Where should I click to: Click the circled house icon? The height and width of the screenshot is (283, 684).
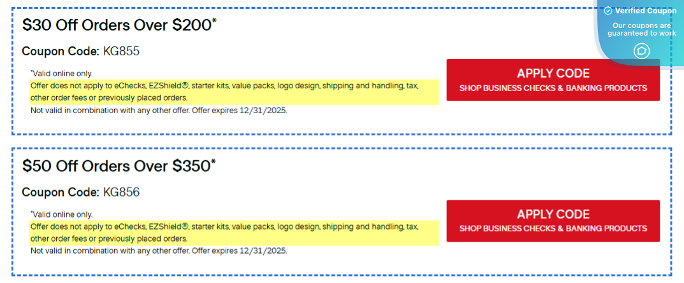tap(641, 50)
